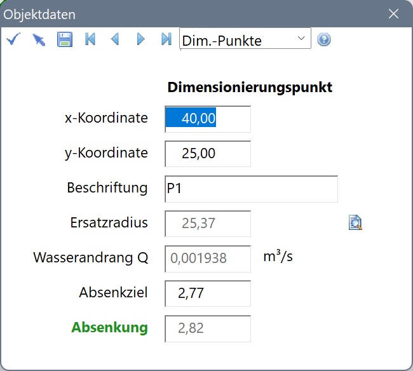Click the Ersatzradius field showing 25,37
The height and width of the screenshot is (371, 413).
pyautogui.click(x=208, y=224)
